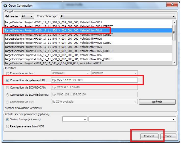Open the Connection type dropdown
Viewport: 181px width, 143px height.
pyautogui.click(x=118, y=16)
